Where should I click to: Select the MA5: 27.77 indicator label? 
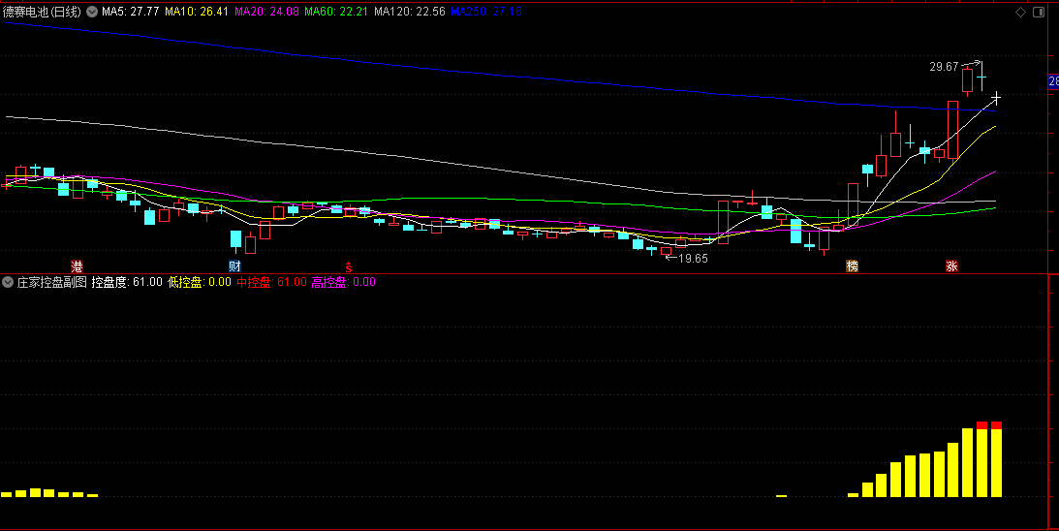point(131,12)
